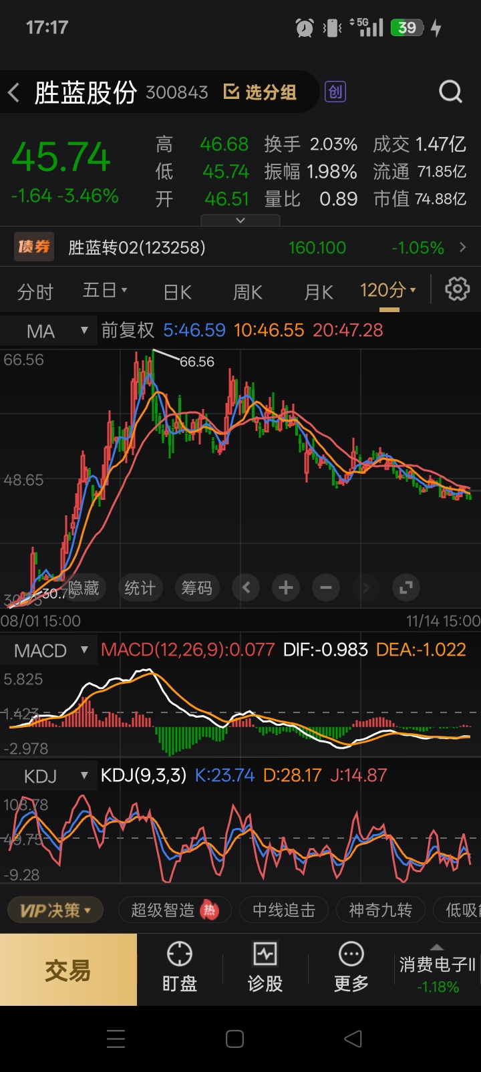This screenshot has width=481, height=1072.
Task: Tap the 交易 trade button
Action: coord(68,970)
